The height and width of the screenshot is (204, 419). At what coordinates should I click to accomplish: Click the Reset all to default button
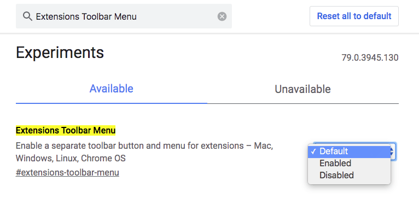click(354, 16)
